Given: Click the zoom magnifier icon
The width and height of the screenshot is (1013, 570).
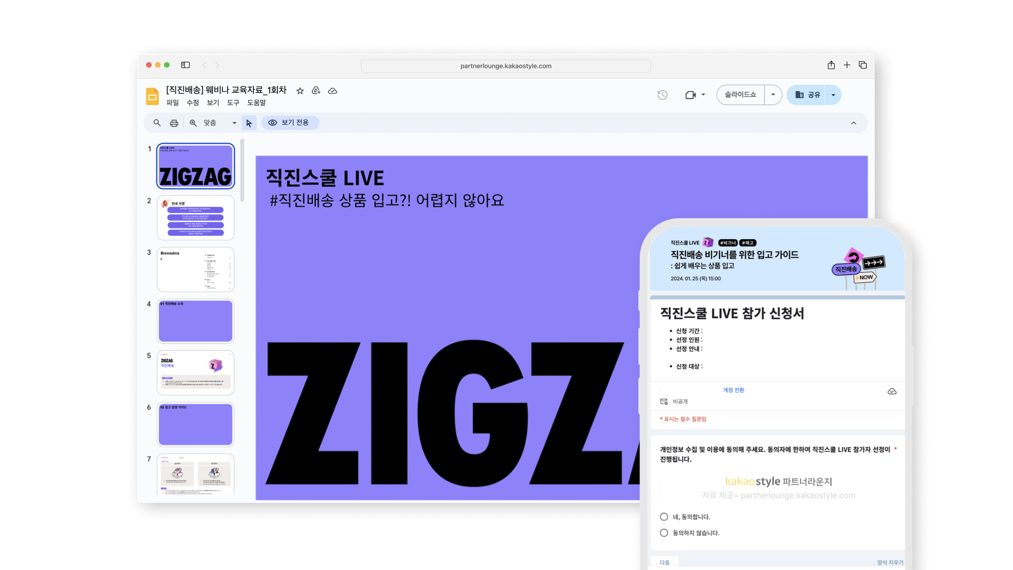Looking at the screenshot, I should (193, 123).
